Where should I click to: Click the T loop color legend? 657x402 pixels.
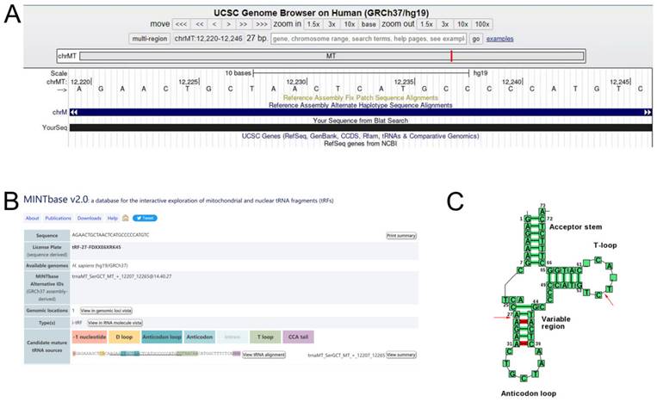click(265, 337)
